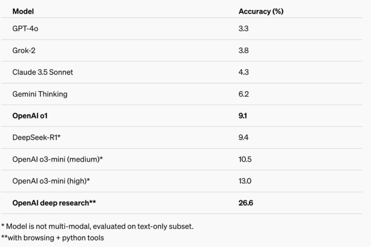Viewport: 371px width, 247px height.
Task: Click the 26.6 accuracy value
Action: [246, 203]
